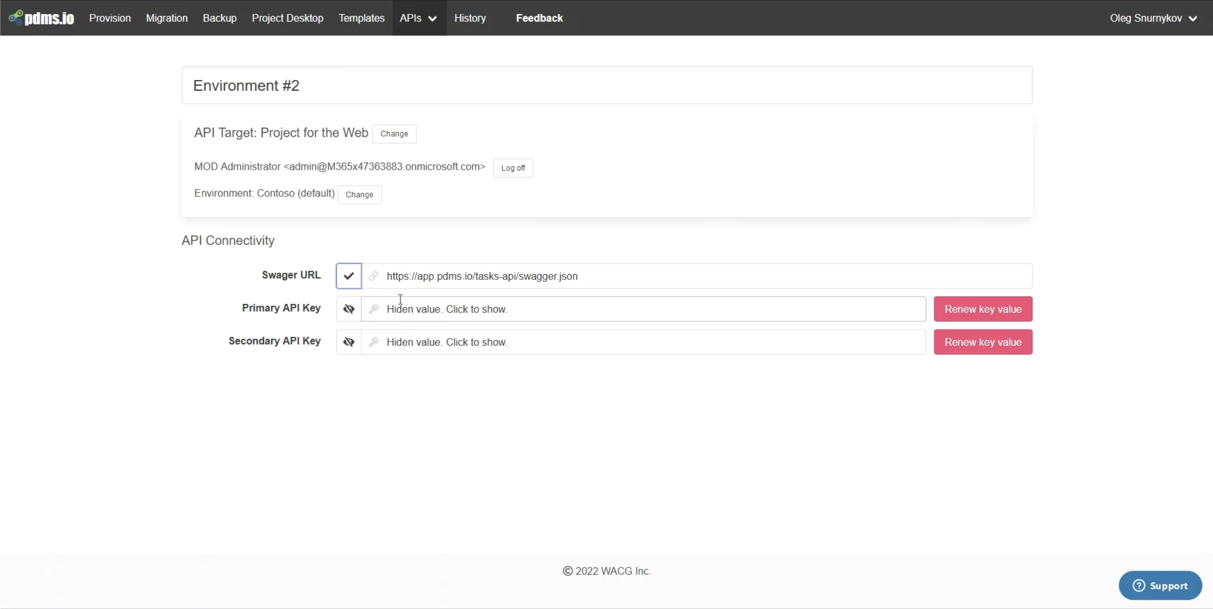Toggle Secondary API Key visibility
This screenshot has height=609, width=1213.
[x=348, y=342]
